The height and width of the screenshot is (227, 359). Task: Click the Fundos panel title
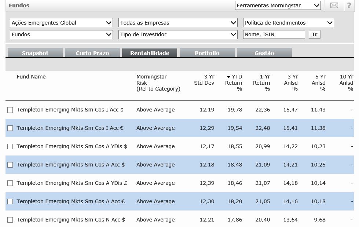point(19,6)
